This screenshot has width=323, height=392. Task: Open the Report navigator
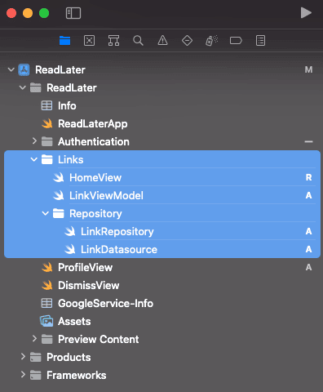pos(260,41)
